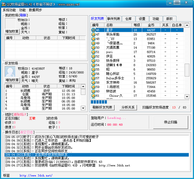The height and width of the screenshot is (179, 194).
Task: Click the 分析关系 button
Action: pos(128,107)
